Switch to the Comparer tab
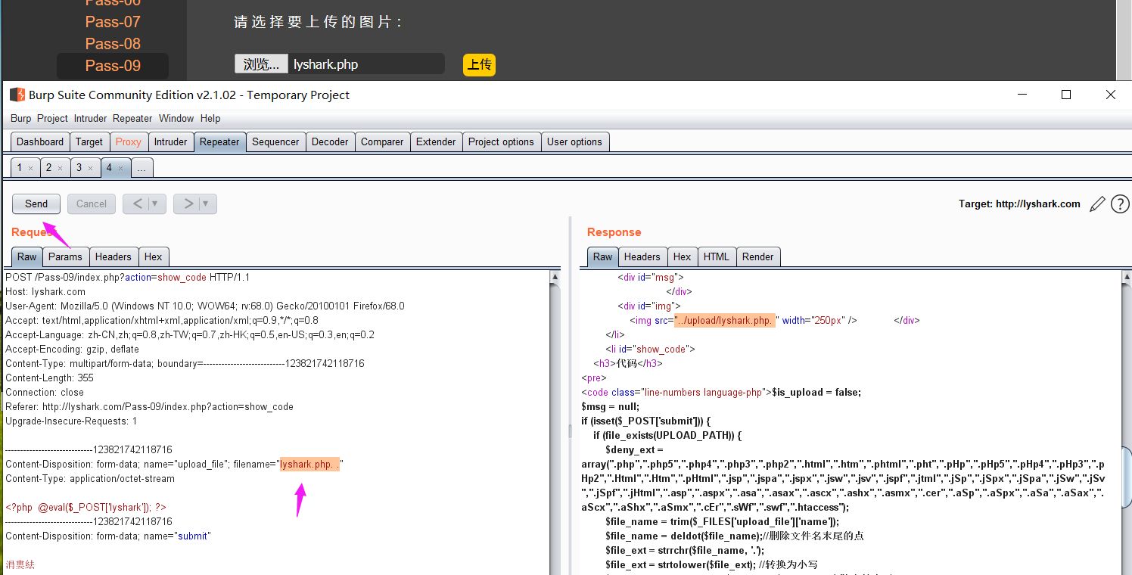Screen dimensions: 1132x575 pos(382,141)
